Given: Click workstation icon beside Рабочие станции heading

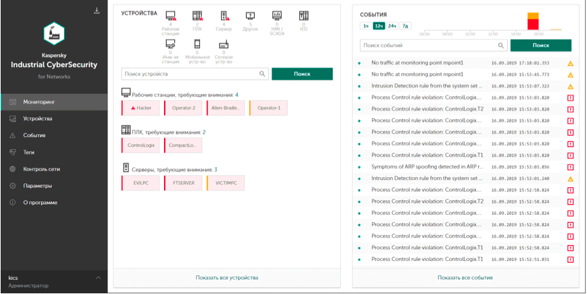Looking at the screenshot, I should coord(126,93).
